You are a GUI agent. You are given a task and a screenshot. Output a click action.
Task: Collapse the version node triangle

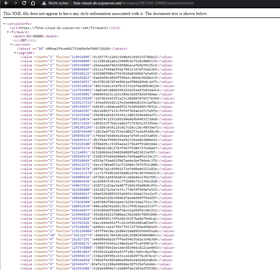tap(11, 44)
